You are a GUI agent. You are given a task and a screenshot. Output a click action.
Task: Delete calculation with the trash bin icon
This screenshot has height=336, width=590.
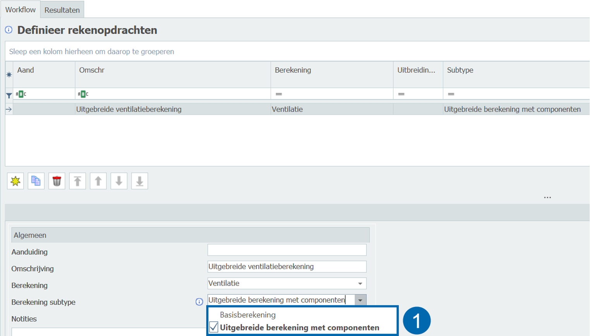[x=57, y=181]
